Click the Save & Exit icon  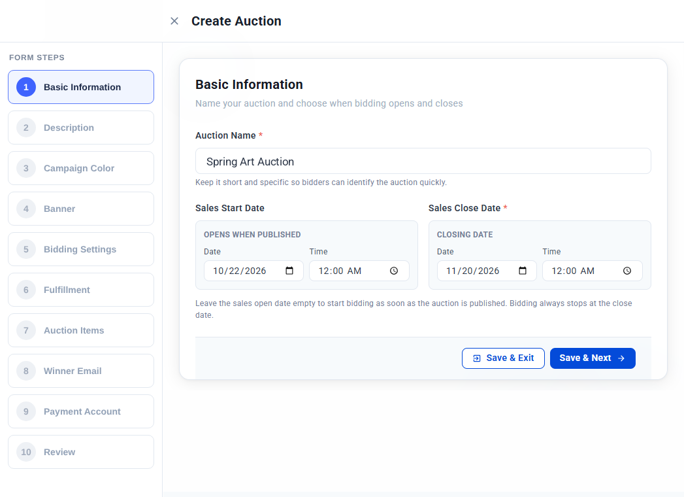coord(477,358)
